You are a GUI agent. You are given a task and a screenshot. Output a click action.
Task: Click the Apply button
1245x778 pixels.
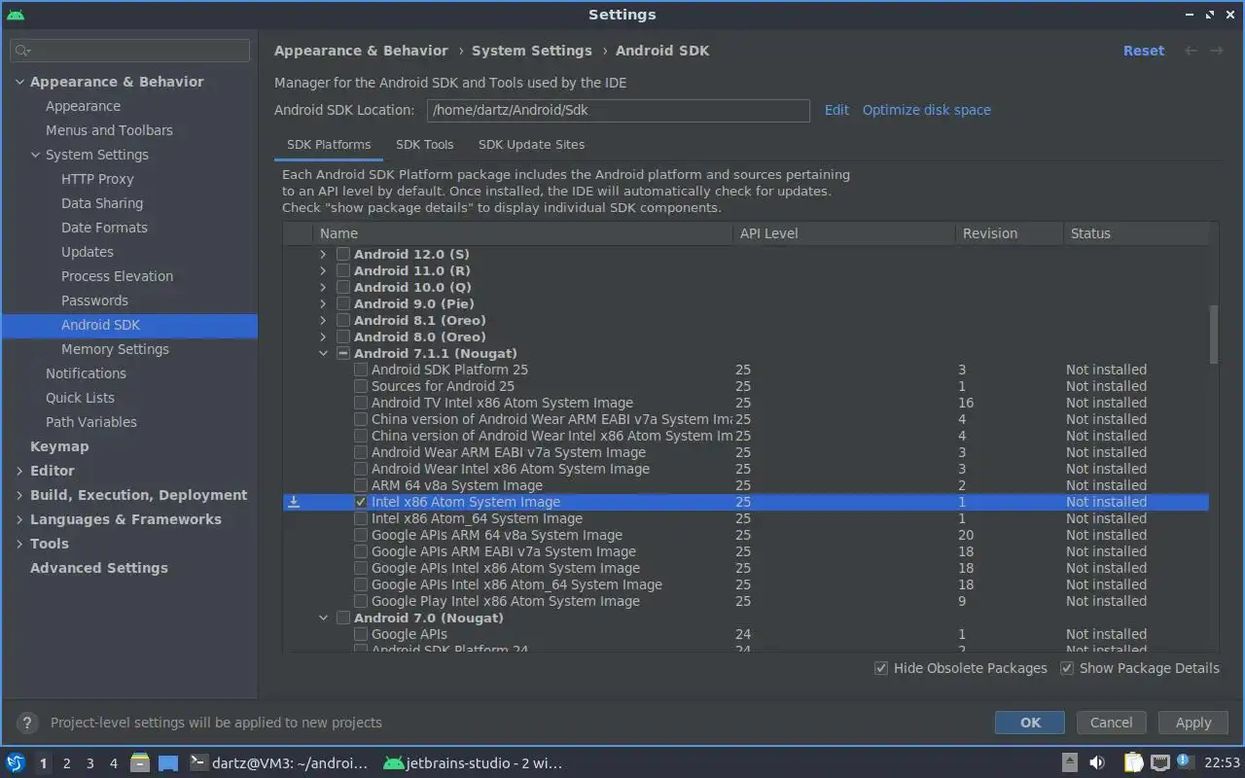(1193, 723)
